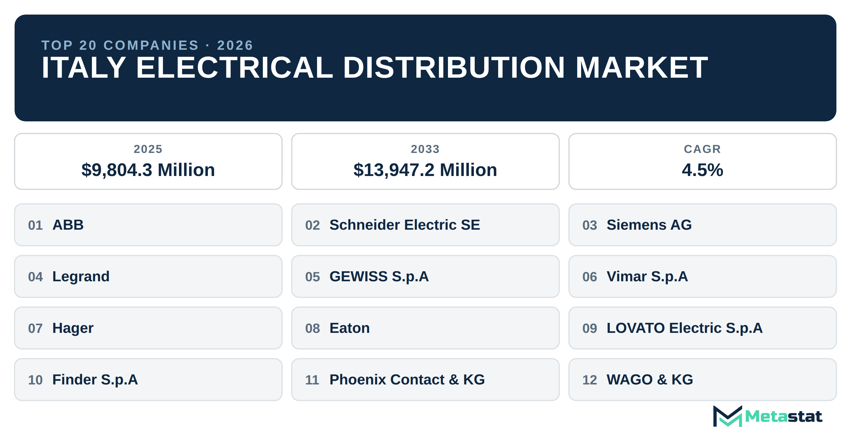Viewport: 851px width, 443px height.
Task: Click the Top 20 Companies 2026 subtitle
Action: pyautogui.click(x=147, y=45)
